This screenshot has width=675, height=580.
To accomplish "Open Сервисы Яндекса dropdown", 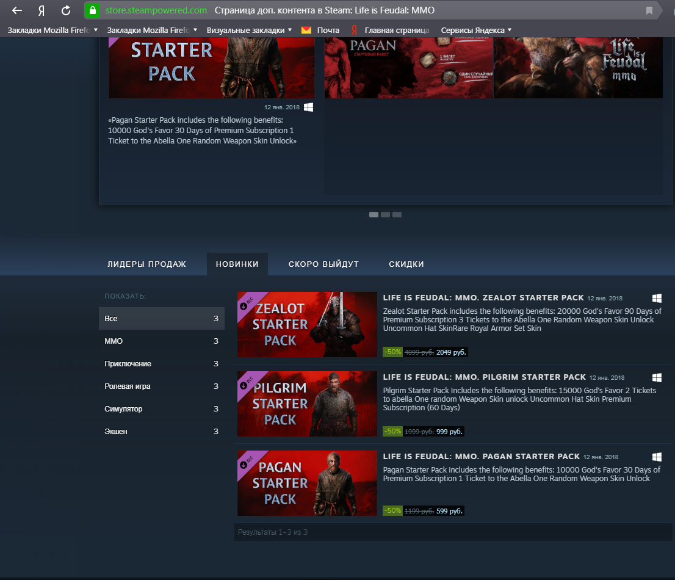I will click(x=476, y=30).
